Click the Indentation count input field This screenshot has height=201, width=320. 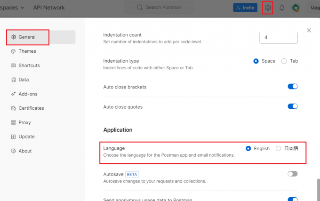[279, 38]
